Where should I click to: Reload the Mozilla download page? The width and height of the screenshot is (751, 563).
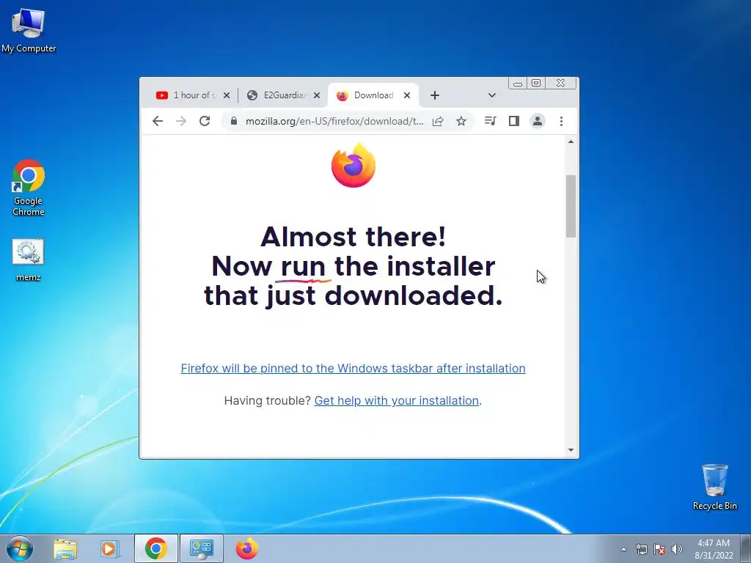click(205, 121)
